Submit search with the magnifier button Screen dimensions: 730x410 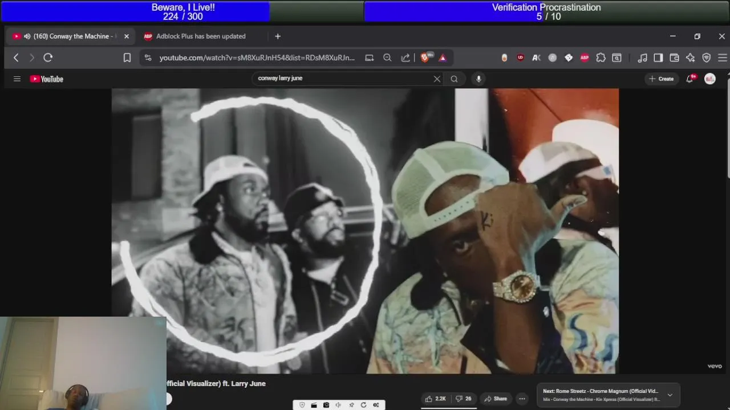click(454, 79)
